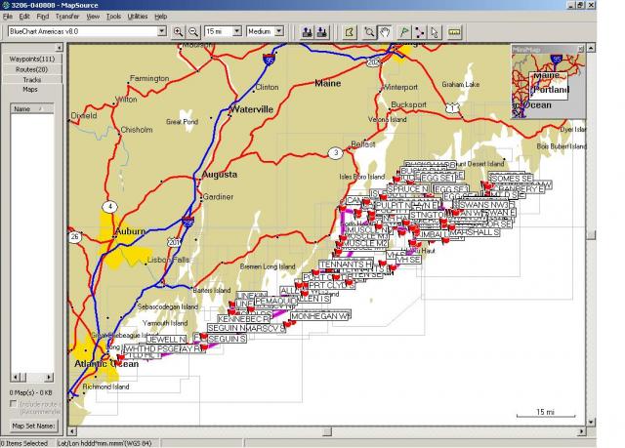Viewport: 625px width, 448px height.
Task: Click the Augusta city label
Action: [x=220, y=175]
